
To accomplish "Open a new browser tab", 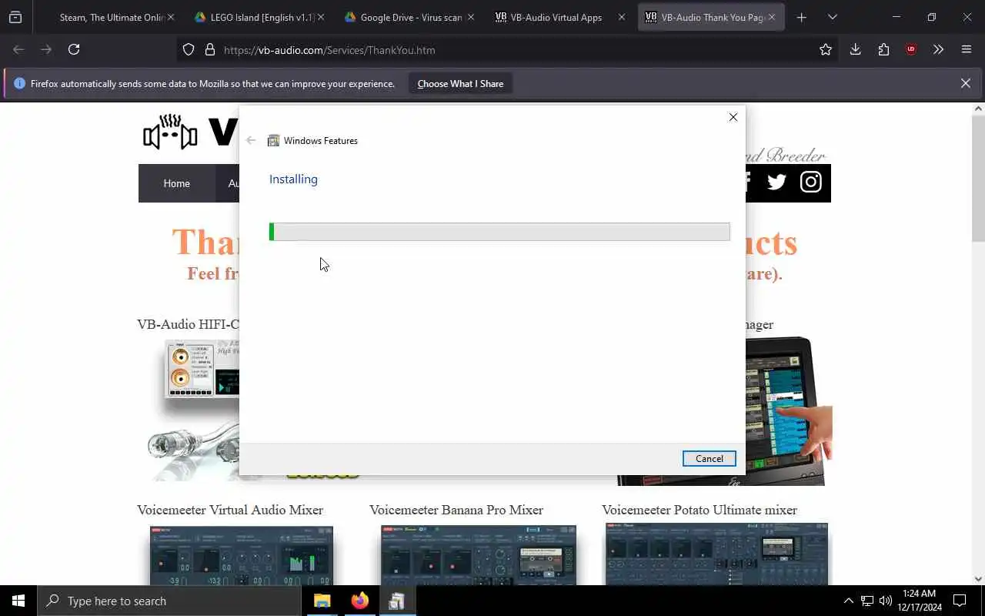I will [801, 17].
